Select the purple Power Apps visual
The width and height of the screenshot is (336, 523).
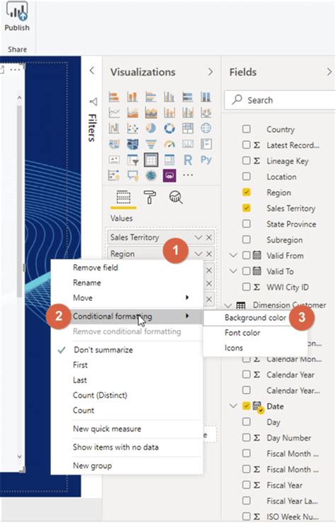coord(169,175)
